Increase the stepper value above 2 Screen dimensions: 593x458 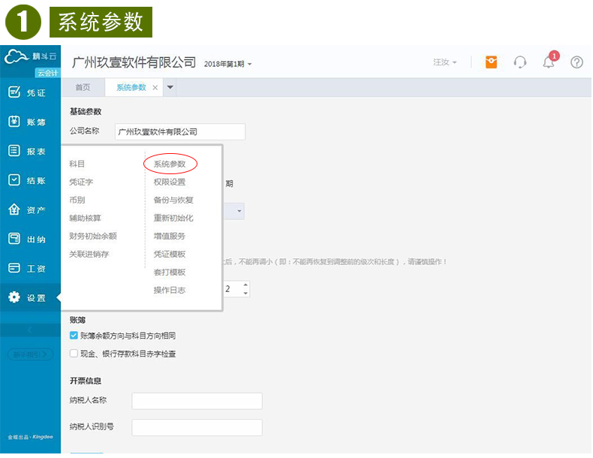point(245,285)
